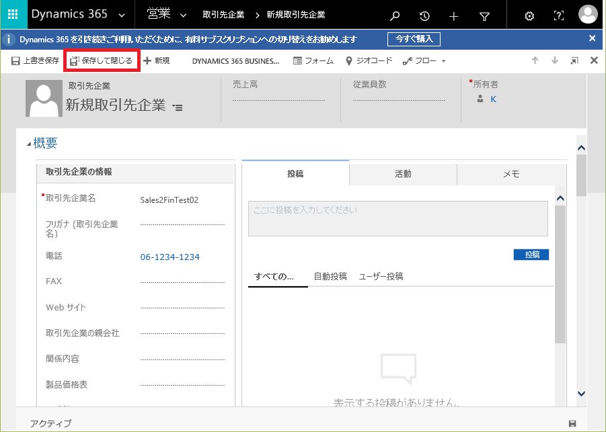Switch to the 活動 tab
The height and width of the screenshot is (432, 606).
[403, 174]
